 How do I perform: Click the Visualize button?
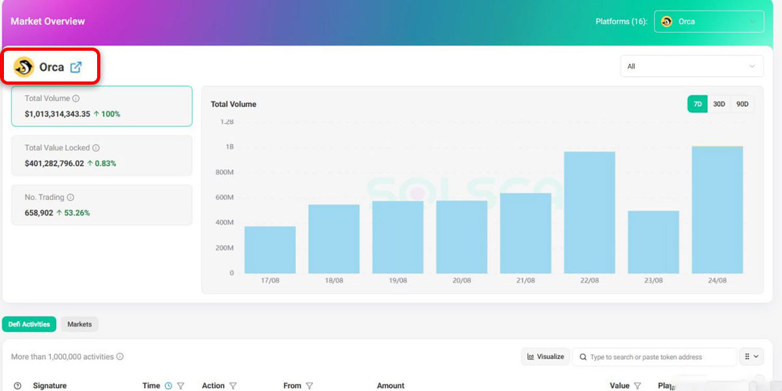tap(545, 357)
